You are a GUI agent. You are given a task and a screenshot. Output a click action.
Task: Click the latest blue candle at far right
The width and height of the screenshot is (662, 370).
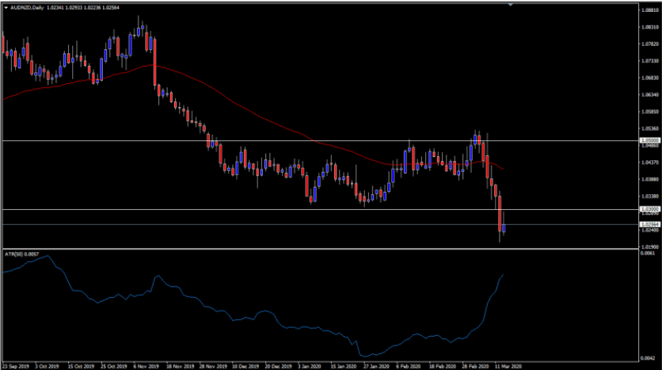coord(504,228)
